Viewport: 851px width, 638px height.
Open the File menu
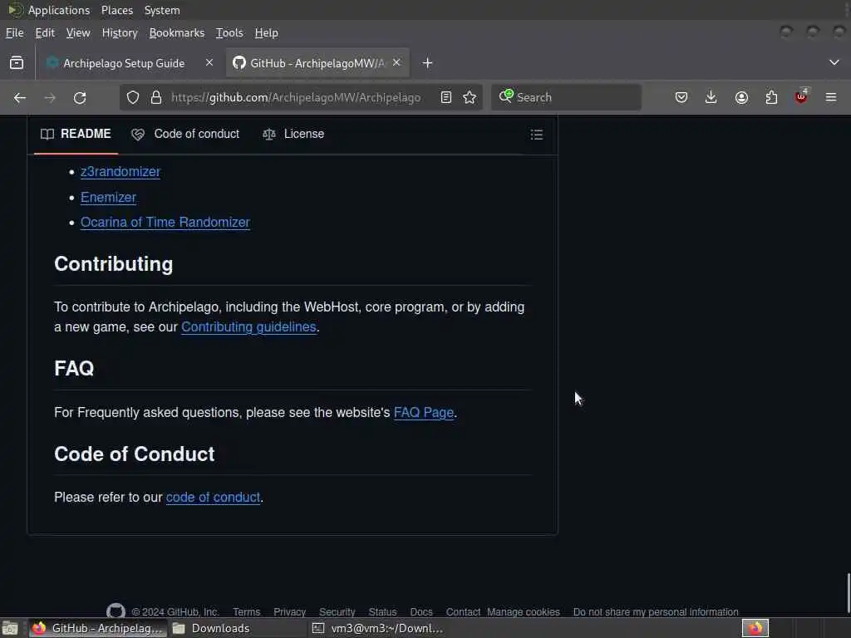[x=15, y=33]
